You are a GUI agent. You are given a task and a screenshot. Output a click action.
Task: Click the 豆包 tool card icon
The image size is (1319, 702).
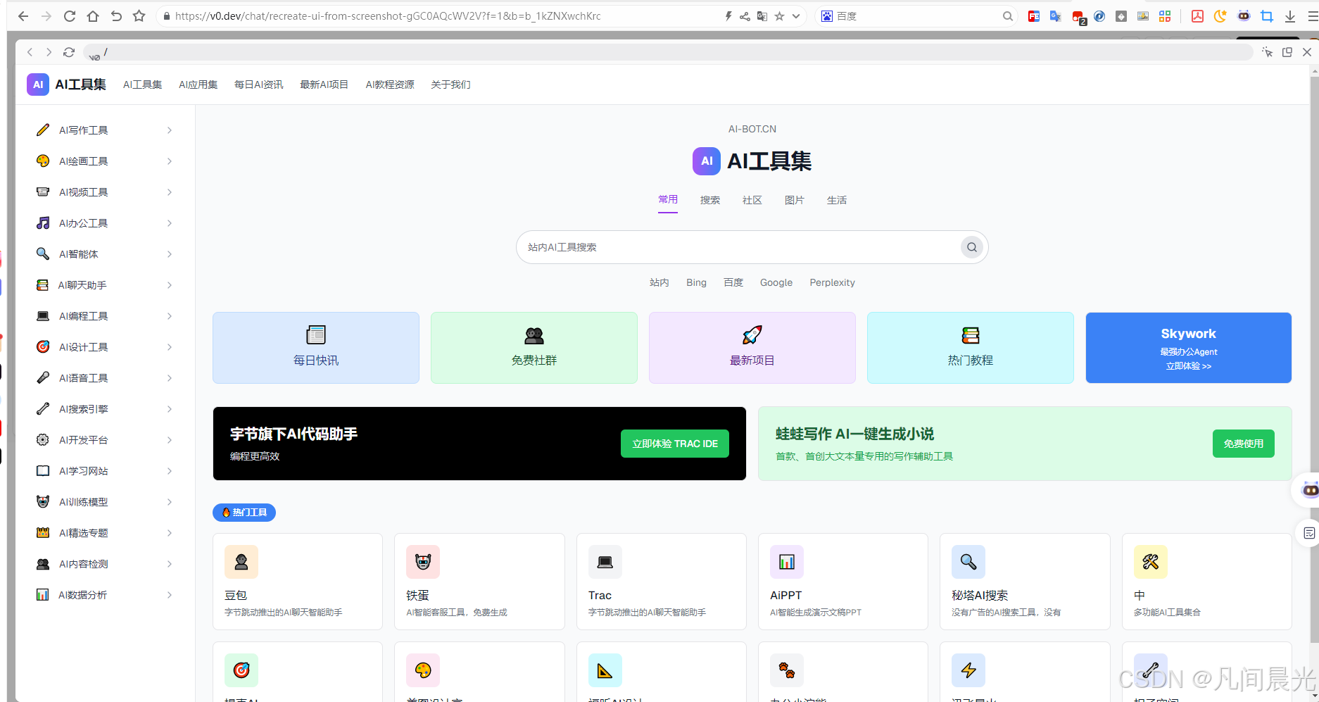pos(241,562)
